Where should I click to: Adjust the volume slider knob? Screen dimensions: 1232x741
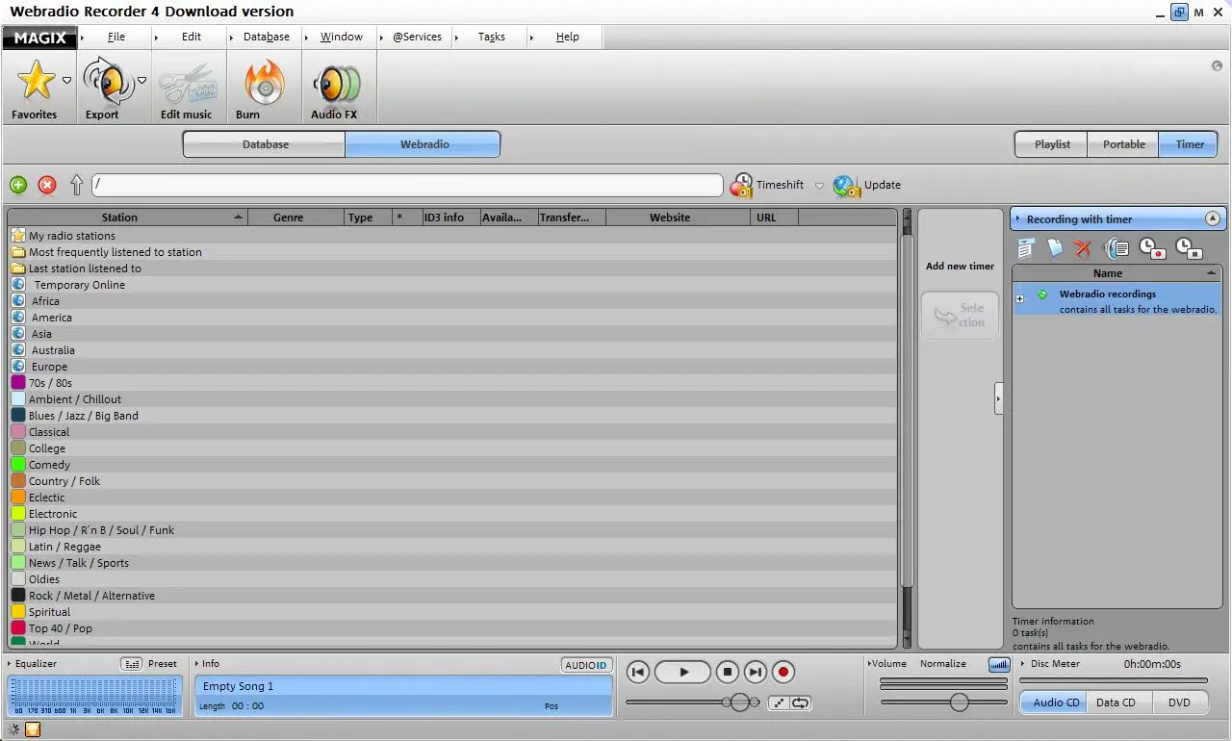pos(959,703)
